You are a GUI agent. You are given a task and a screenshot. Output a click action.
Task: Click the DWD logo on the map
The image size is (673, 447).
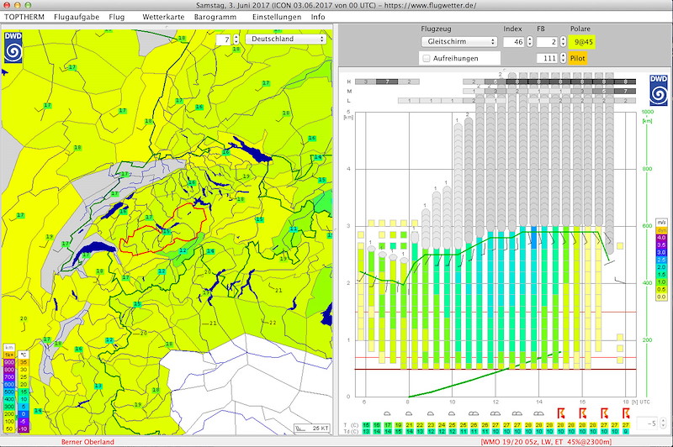click(13, 48)
